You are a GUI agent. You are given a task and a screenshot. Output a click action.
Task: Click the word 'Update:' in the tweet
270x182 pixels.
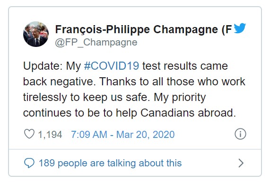pos(43,66)
